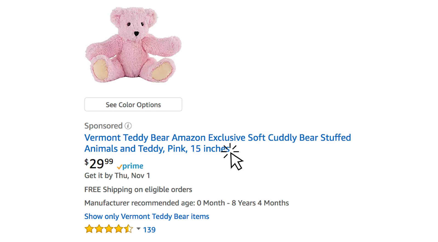Select the second gold rating star

[99, 229]
